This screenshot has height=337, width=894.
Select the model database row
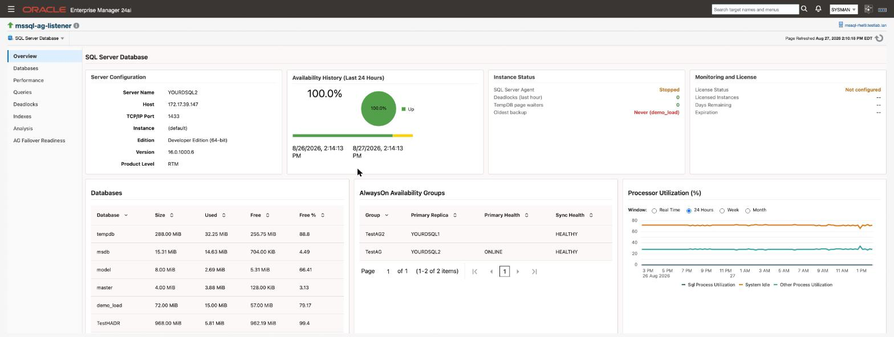click(x=217, y=270)
